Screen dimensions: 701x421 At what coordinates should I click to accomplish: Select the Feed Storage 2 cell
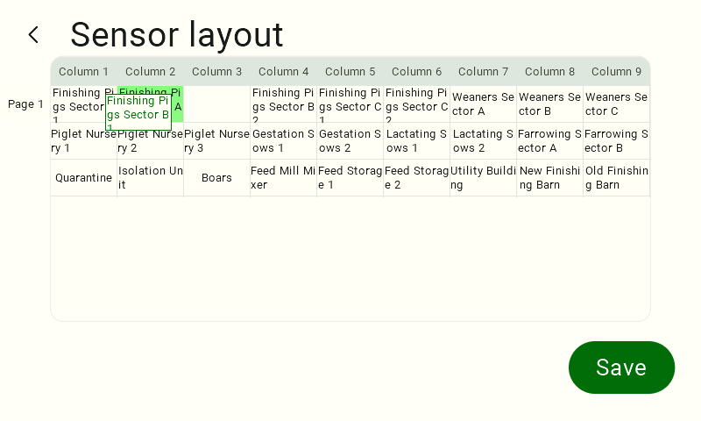pyautogui.click(x=417, y=178)
